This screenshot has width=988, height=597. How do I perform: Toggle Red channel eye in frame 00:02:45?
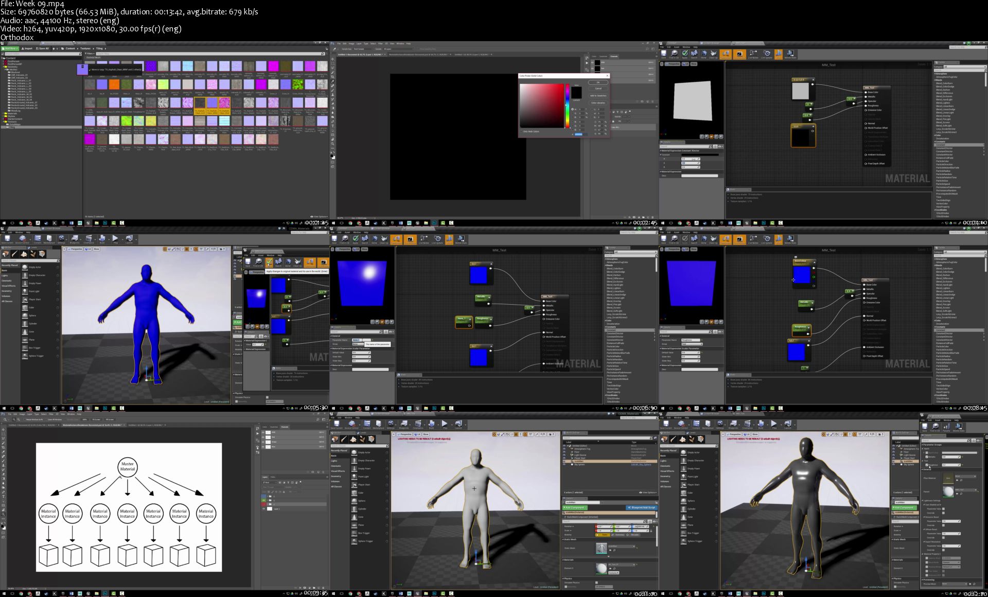(x=592, y=68)
